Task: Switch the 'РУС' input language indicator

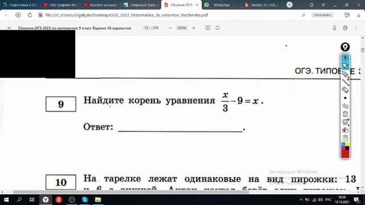Action: click(328, 199)
